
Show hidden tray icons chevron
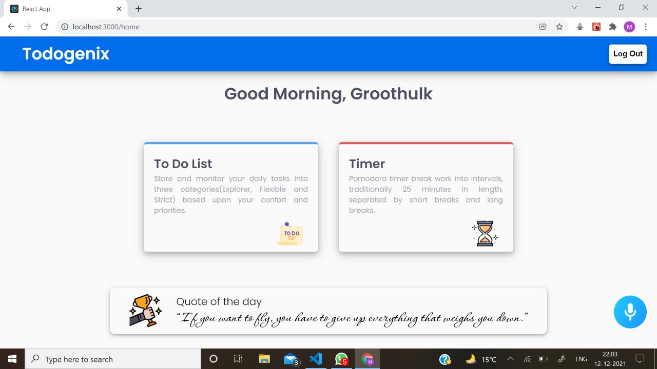tap(511, 359)
